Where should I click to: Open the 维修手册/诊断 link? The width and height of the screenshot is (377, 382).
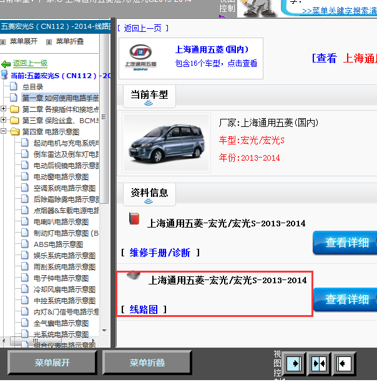tap(160, 253)
